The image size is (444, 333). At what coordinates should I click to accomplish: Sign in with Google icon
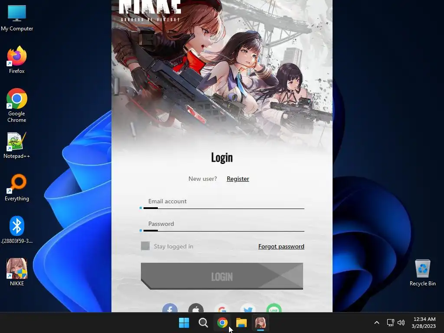click(x=222, y=308)
